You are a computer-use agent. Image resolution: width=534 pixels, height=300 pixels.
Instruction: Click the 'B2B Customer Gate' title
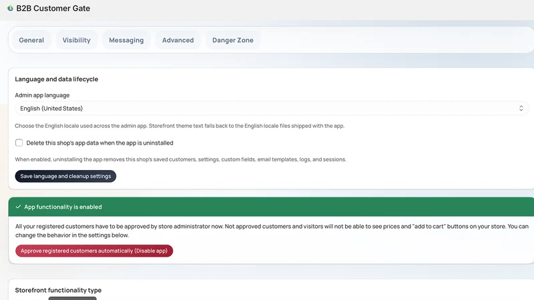53,8
